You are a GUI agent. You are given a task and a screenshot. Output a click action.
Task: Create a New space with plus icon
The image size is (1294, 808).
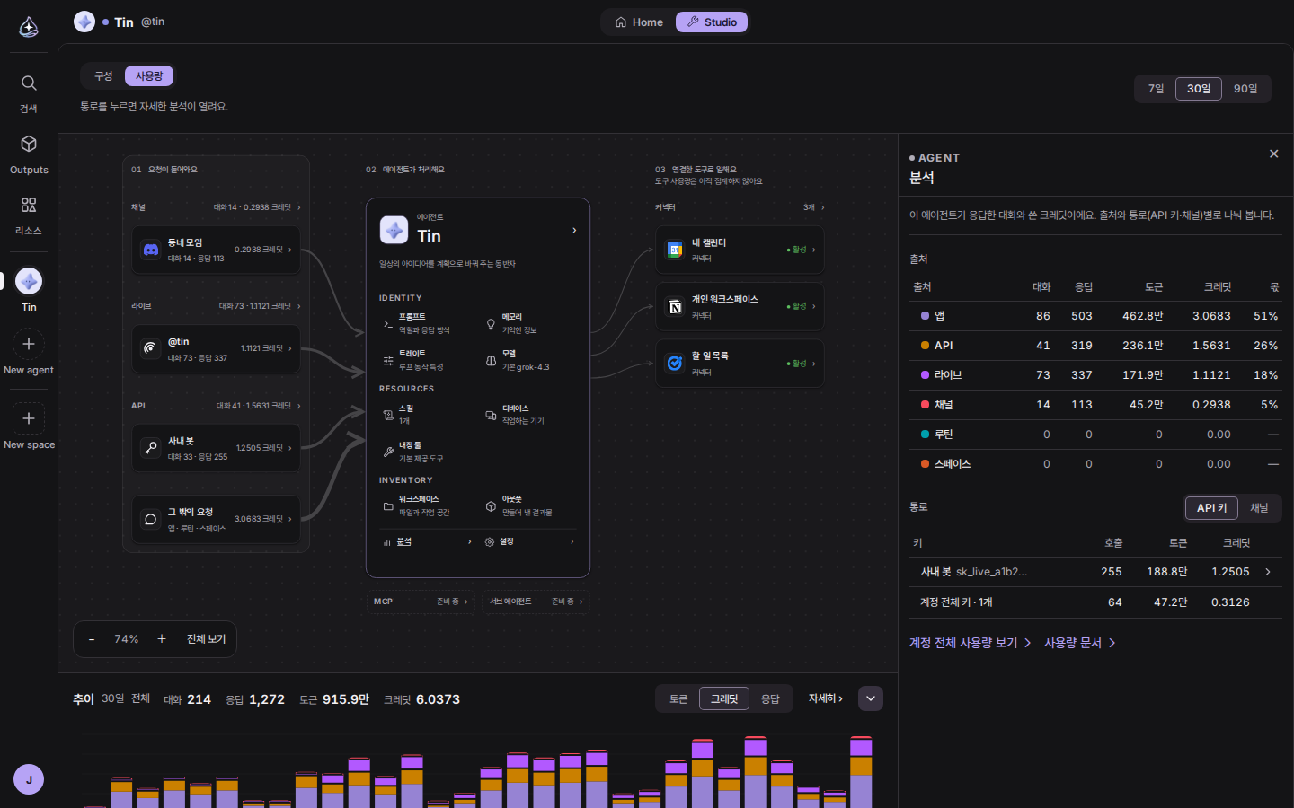pyautogui.click(x=29, y=418)
